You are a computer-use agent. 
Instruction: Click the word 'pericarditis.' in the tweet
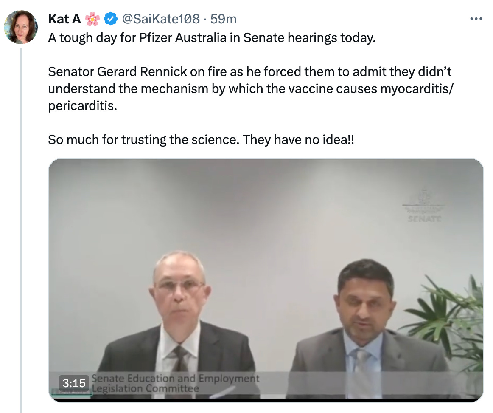click(x=82, y=106)
